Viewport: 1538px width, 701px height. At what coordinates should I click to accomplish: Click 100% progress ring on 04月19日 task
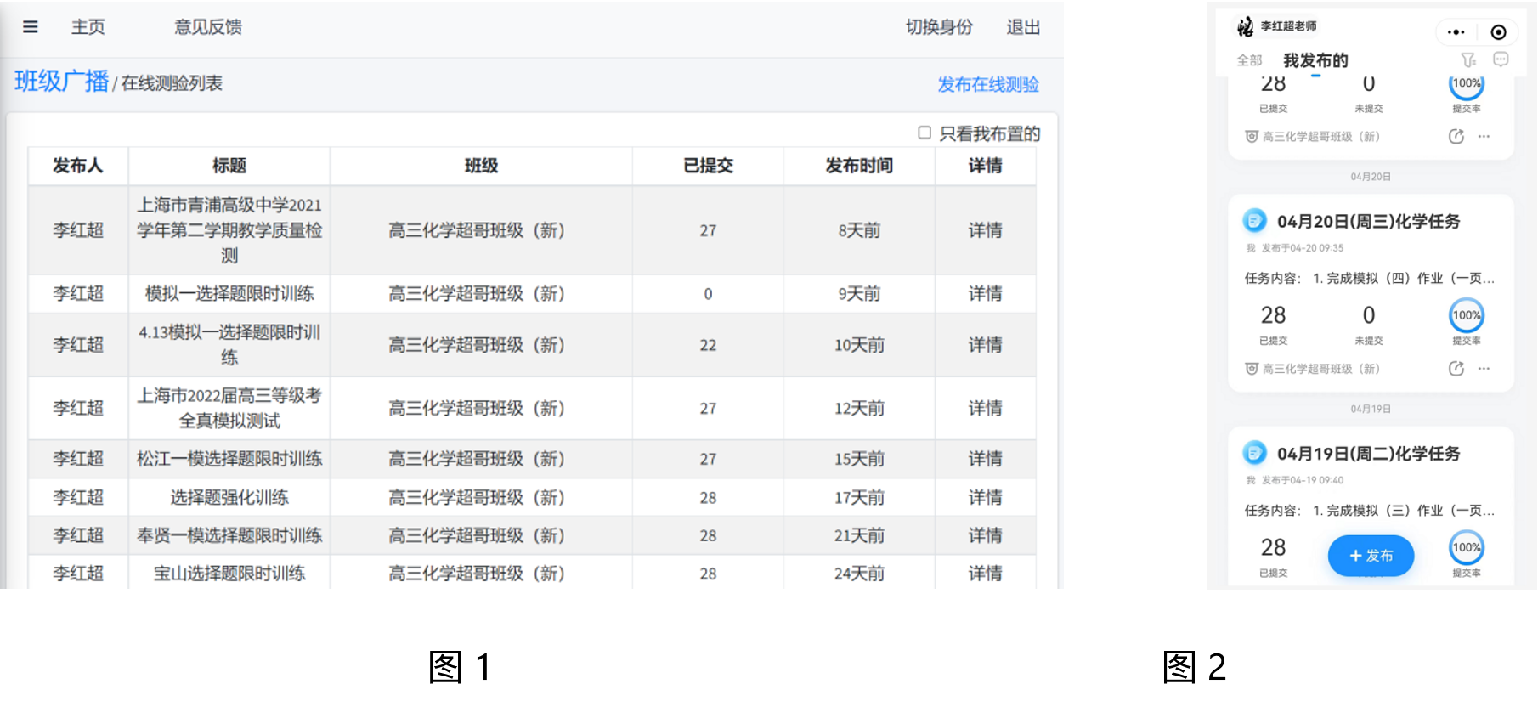point(1467,547)
